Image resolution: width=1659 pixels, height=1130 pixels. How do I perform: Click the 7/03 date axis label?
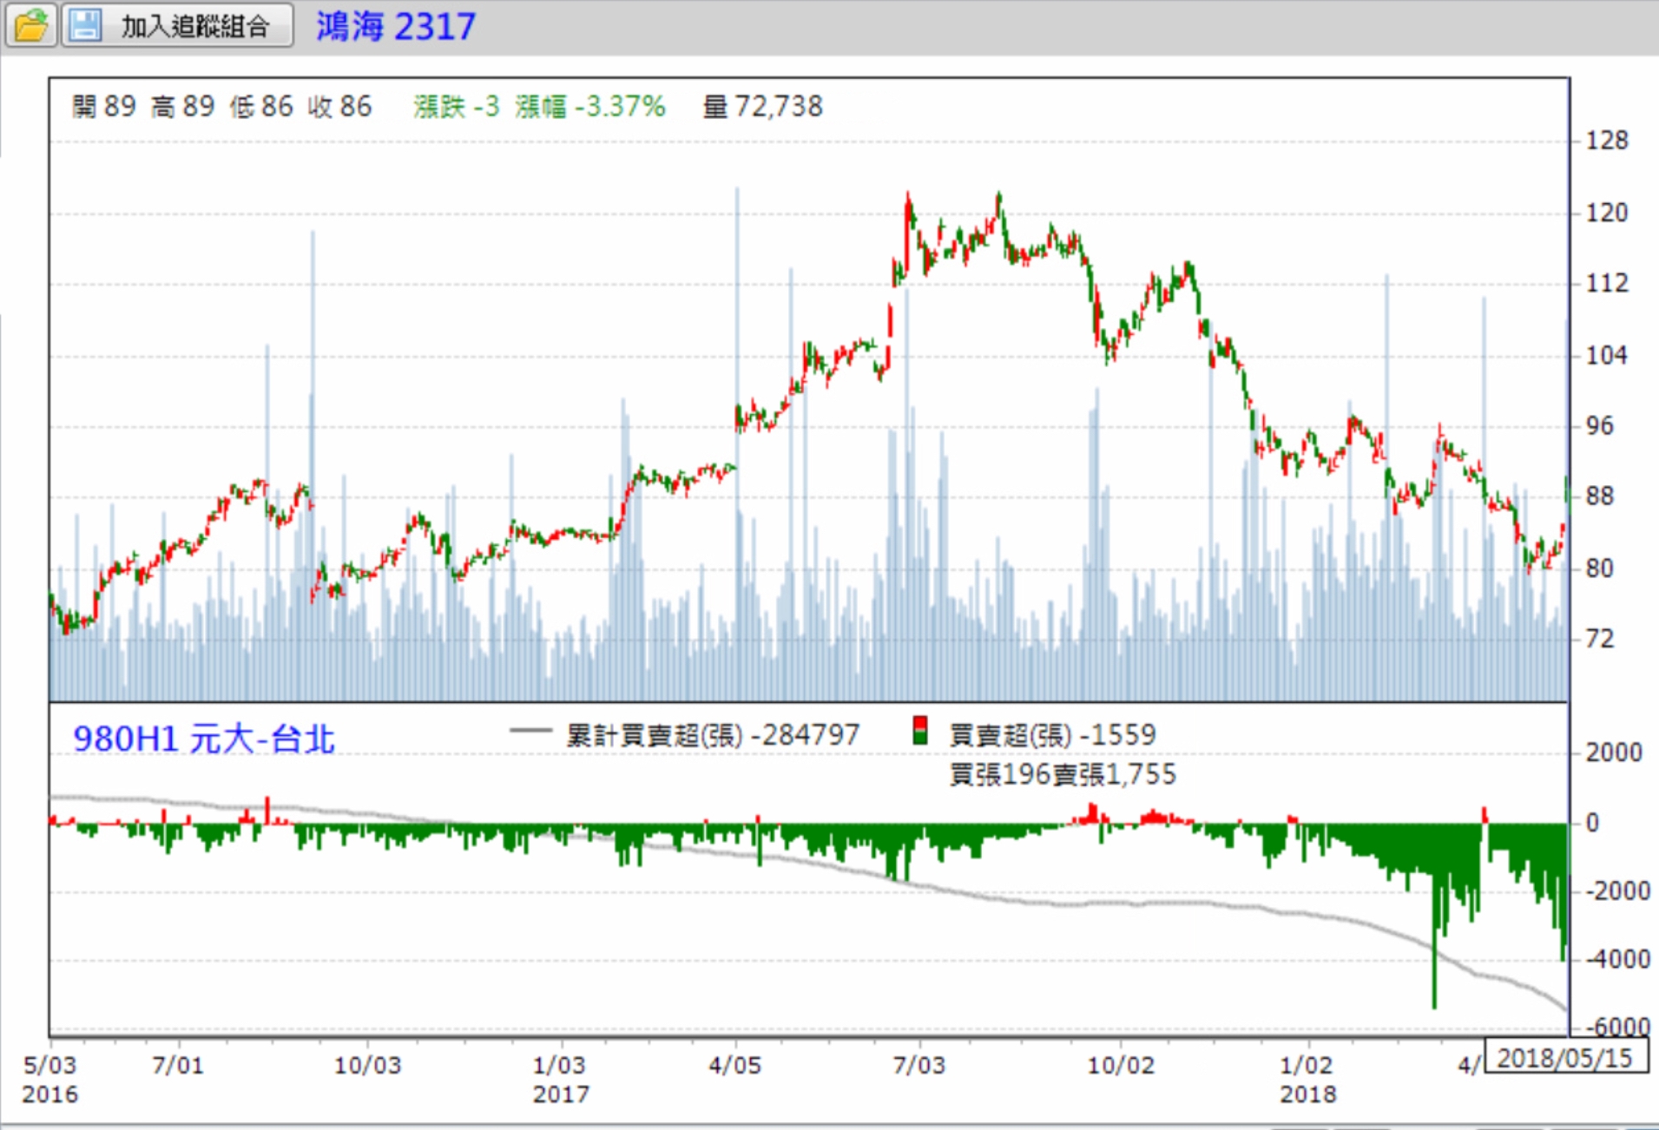click(919, 1065)
